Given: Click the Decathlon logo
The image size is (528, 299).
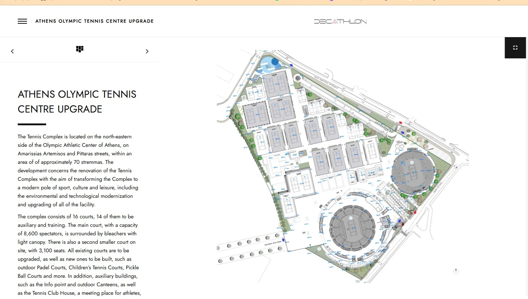Looking at the screenshot, I should (340, 21).
